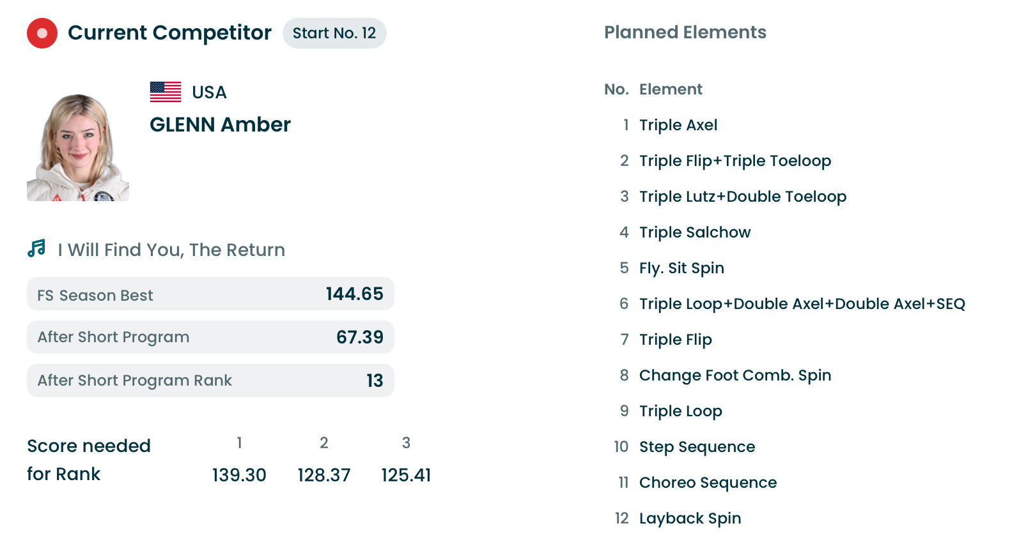The image size is (1019, 558).
Task: Open the GLENN Amber competitor name
Action: pyautogui.click(x=220, y=124)
